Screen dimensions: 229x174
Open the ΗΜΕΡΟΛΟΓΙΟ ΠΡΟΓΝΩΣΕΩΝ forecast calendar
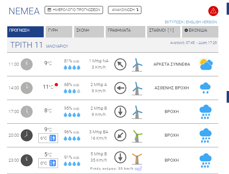pos(74,10)
